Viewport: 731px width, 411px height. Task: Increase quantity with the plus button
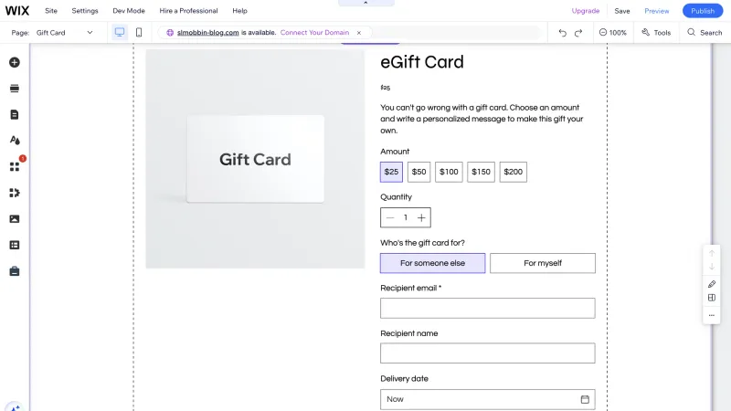point(421,217)
